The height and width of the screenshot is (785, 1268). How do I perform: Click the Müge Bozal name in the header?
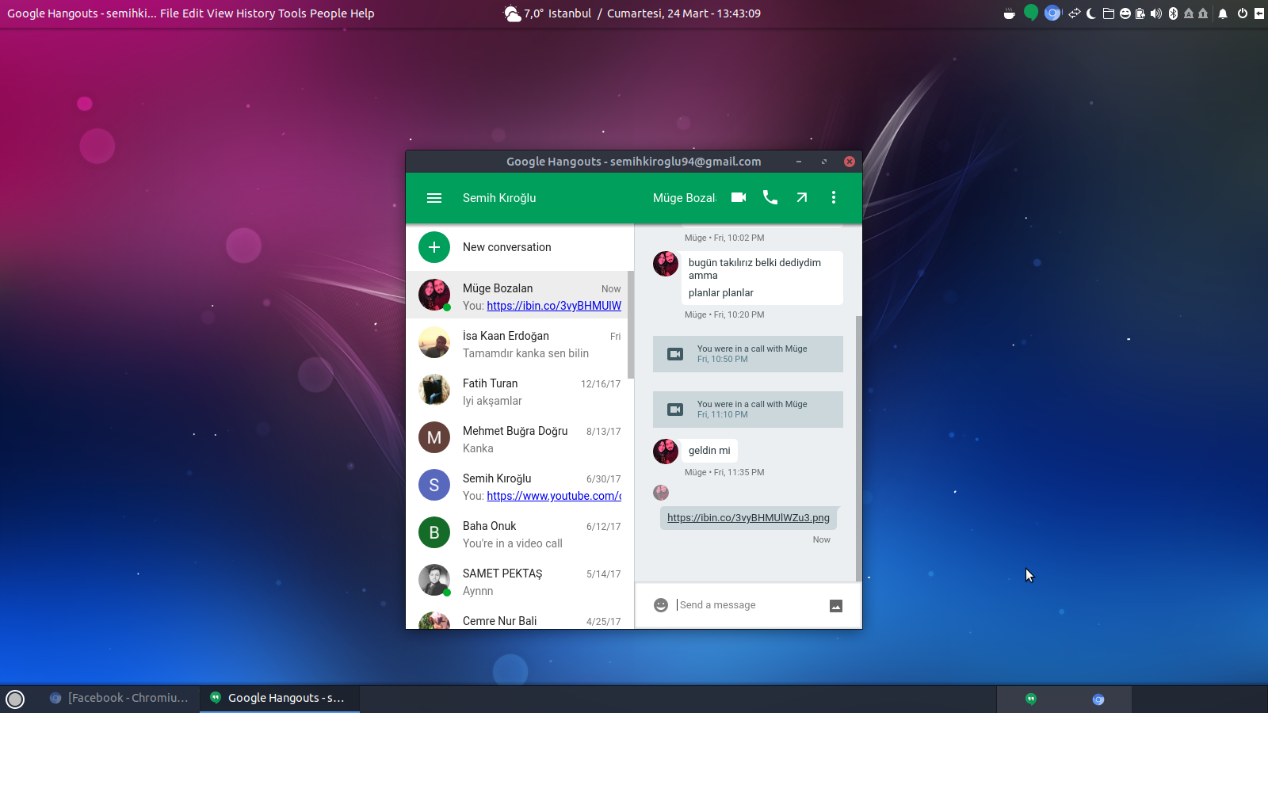click(x=684, y=198)
